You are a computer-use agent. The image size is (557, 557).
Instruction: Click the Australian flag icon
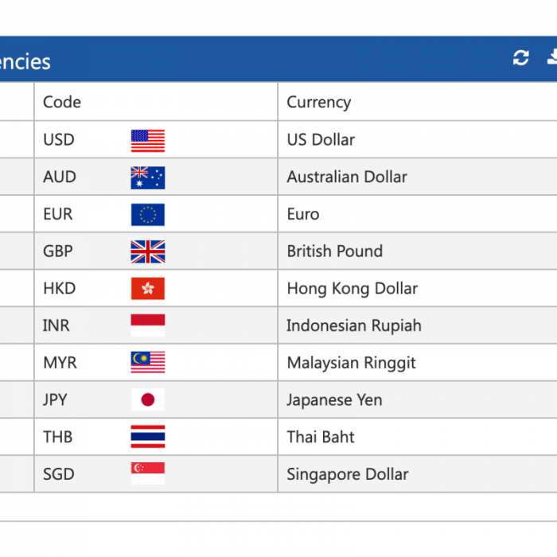pos(148,177)
